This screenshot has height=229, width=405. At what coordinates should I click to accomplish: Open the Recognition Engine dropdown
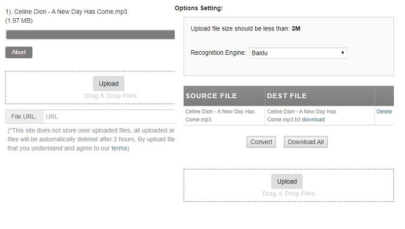[x=297, y=53]
